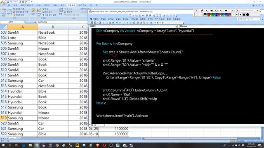Select column A header

(22, 27)
